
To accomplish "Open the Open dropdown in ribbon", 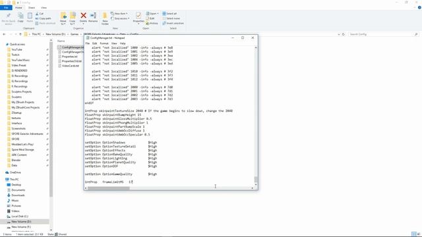I will (152, 13).
